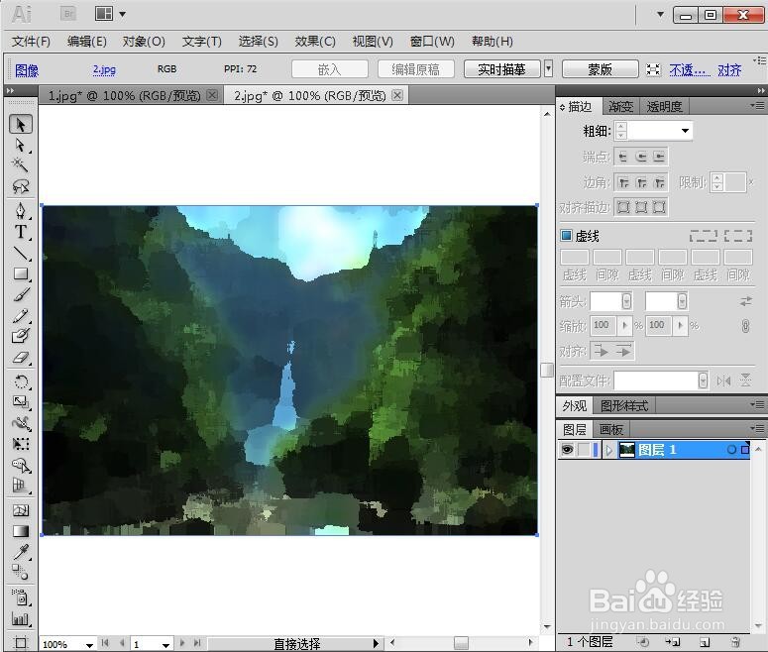Select the Blend tool
This screenshot has height=652, width=768.
21,572
